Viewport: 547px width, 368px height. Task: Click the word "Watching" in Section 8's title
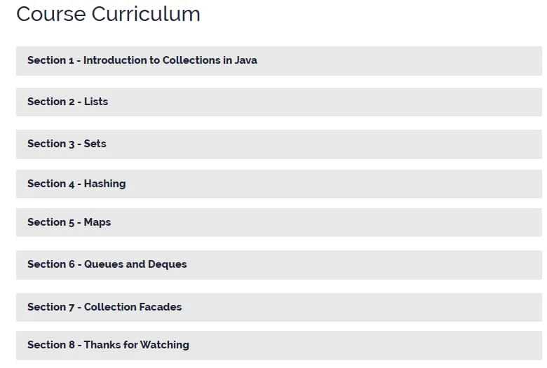(165, 345)
